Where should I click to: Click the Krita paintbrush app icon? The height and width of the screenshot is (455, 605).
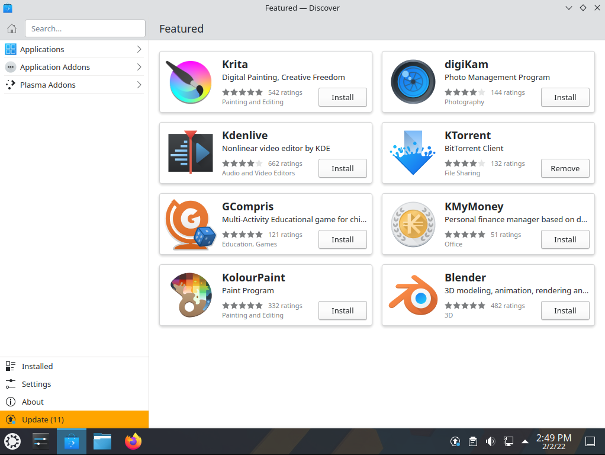[190, 82]
